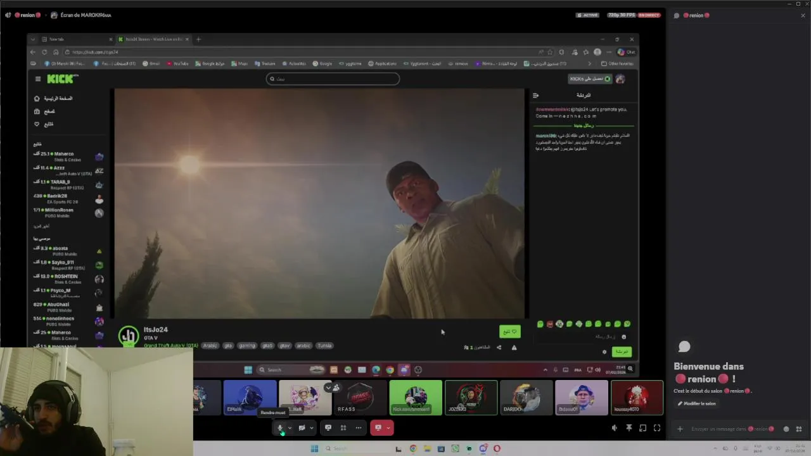Toggle the stream volume speaker icon
This screenshot has height=456, width=811.
point(615,428)
